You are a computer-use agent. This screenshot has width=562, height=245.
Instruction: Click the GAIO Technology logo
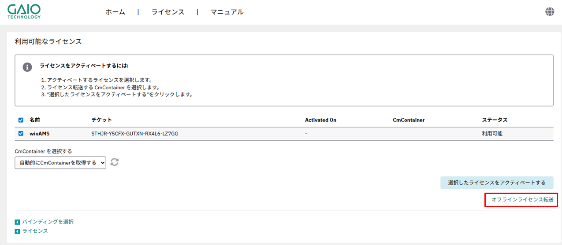point(24,12)
